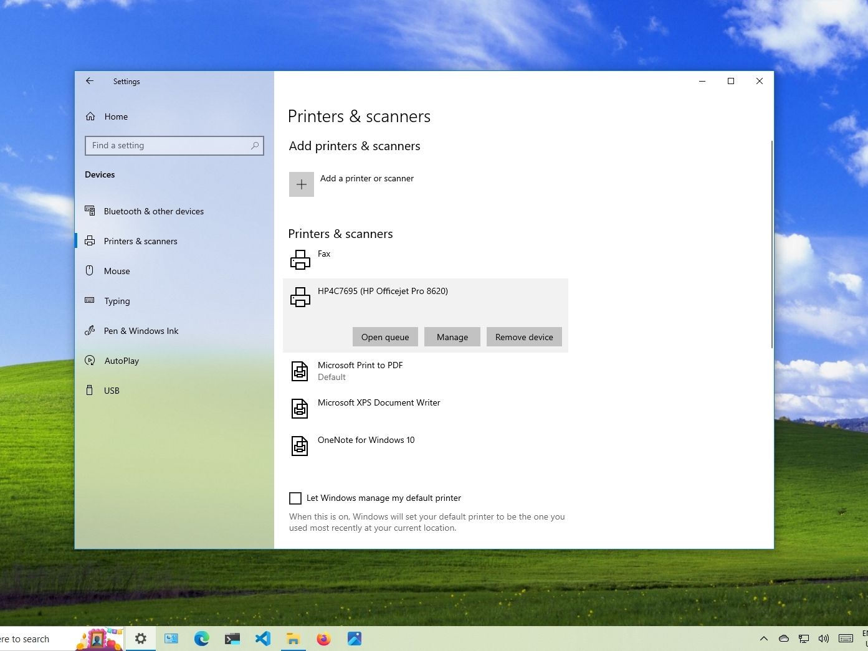Open the Home settings page
Viewport: 868px width, 651px height.
pos(116,116)
